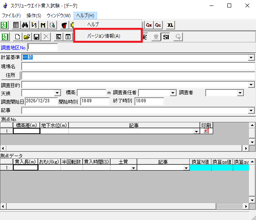Image resolution: width=256 pixels, height=220 pixels.
Task: Click the boxed D icon in the second toolbar
Action: point(68,37)
